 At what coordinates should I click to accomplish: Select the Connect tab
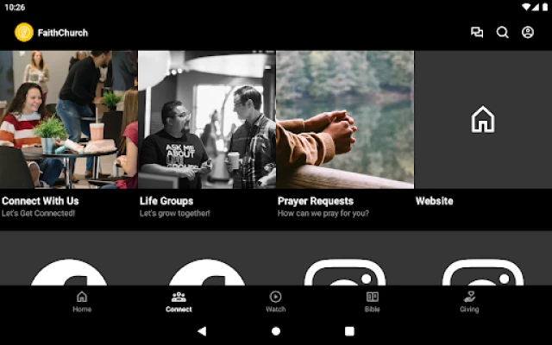point(179,301)
